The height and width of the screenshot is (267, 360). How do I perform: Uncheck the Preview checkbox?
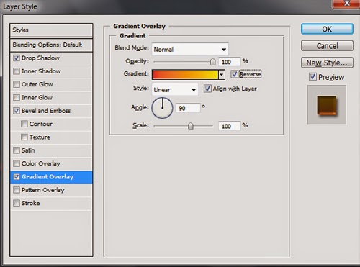click(312, 77)
